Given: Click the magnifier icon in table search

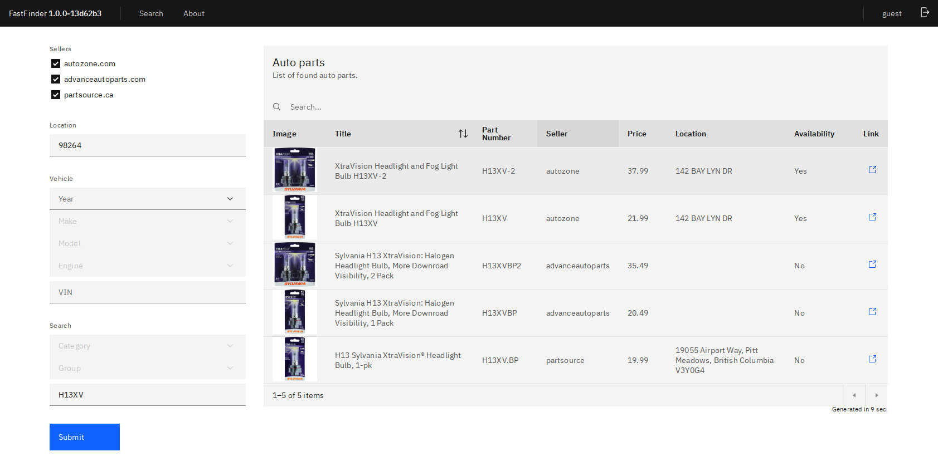Looking at the screenshot, I should 276,107.
